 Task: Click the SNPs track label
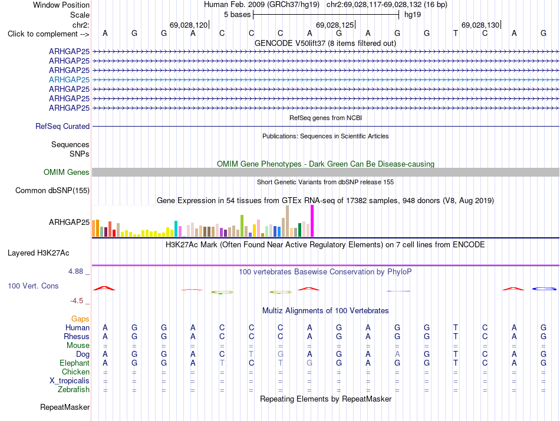tap(80, 154)
